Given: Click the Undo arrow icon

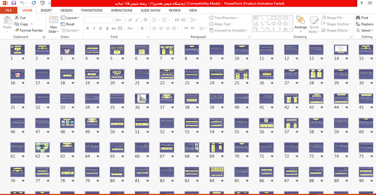Looking at the screenshot, I should (x=23, y=3).
